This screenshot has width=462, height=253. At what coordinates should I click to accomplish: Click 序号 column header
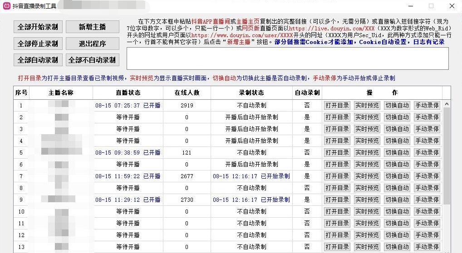point(21,93)
